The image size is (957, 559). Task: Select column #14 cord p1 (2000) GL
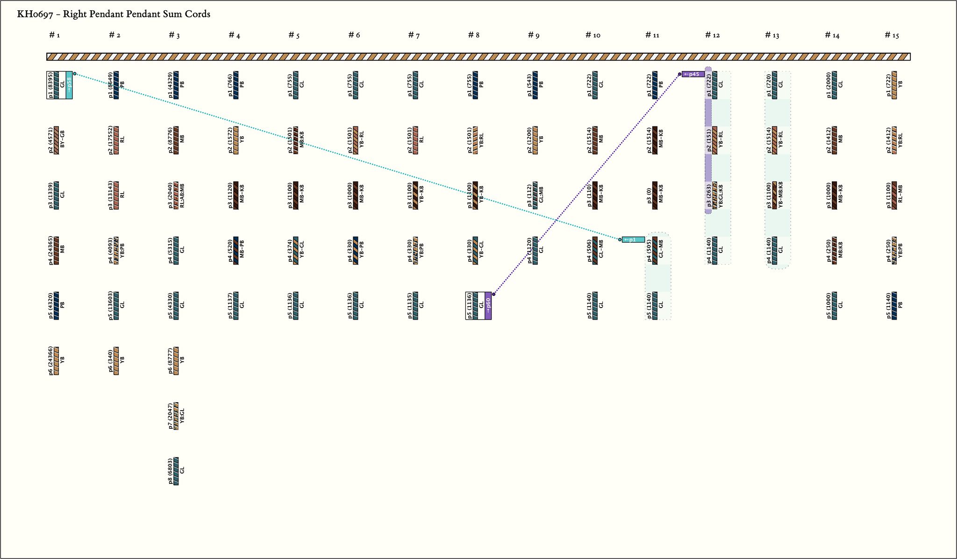tap(835, 85)
